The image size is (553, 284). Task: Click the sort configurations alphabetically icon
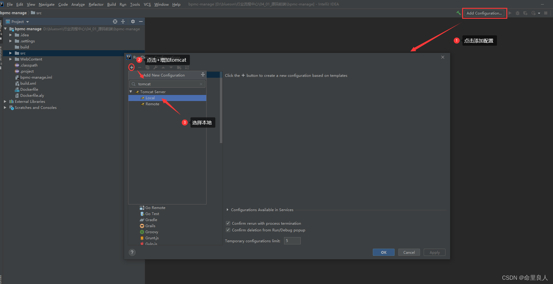(187, 67)
